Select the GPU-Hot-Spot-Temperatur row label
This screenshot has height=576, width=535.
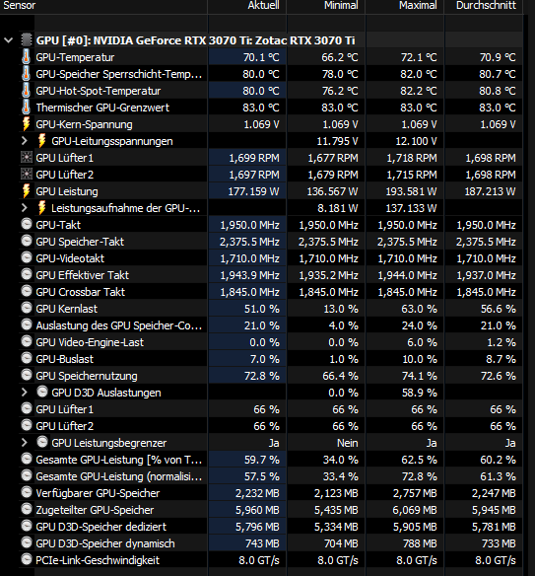(x=98, y=91)
